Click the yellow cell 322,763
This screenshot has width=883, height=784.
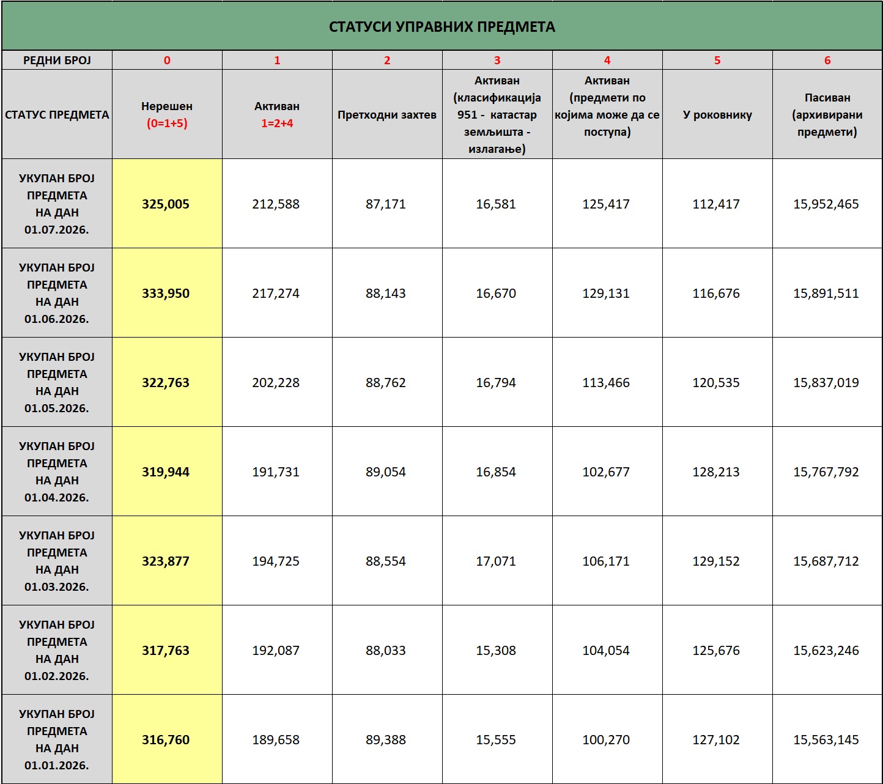click(x=167, y=382)
